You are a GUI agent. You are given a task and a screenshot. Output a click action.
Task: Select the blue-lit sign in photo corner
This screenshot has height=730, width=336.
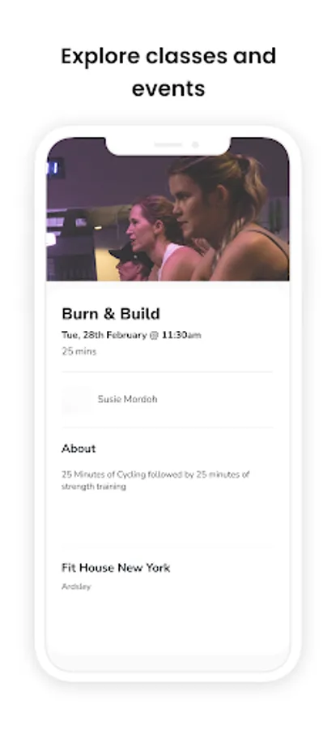click(x=54, y=168)
